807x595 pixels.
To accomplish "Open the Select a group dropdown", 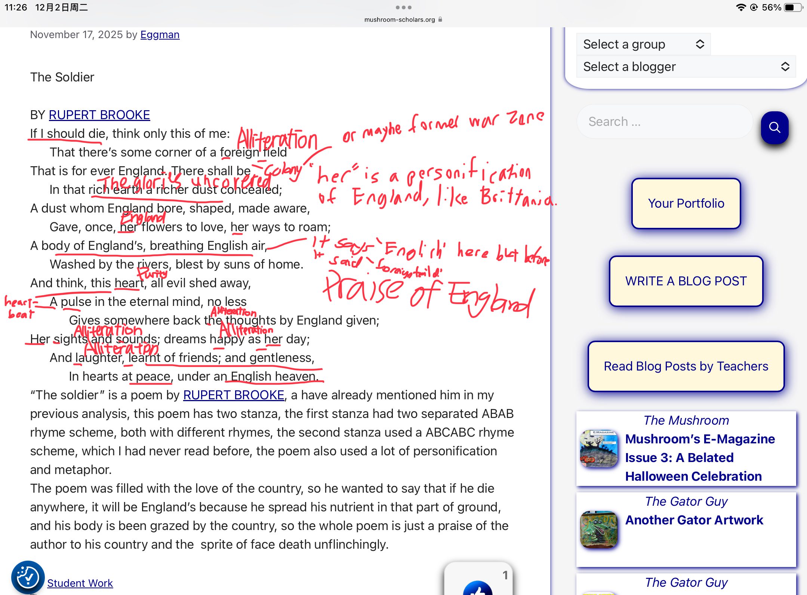I will click(643, 44).
